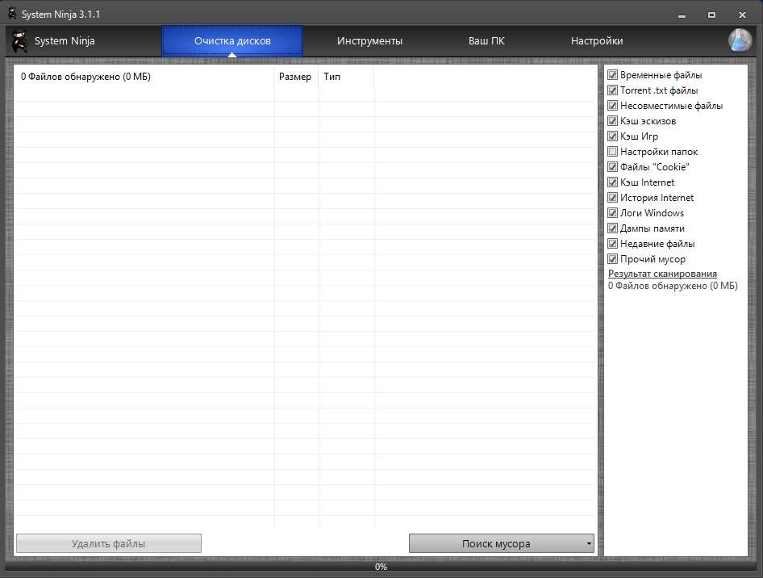Switch to the Очистка дисков tab
The image size is (763, 578).
232,41
